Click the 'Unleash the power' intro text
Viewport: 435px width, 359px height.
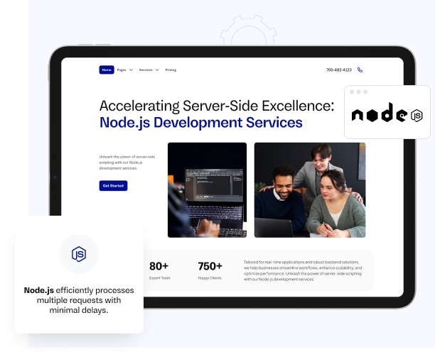point(127,162)
